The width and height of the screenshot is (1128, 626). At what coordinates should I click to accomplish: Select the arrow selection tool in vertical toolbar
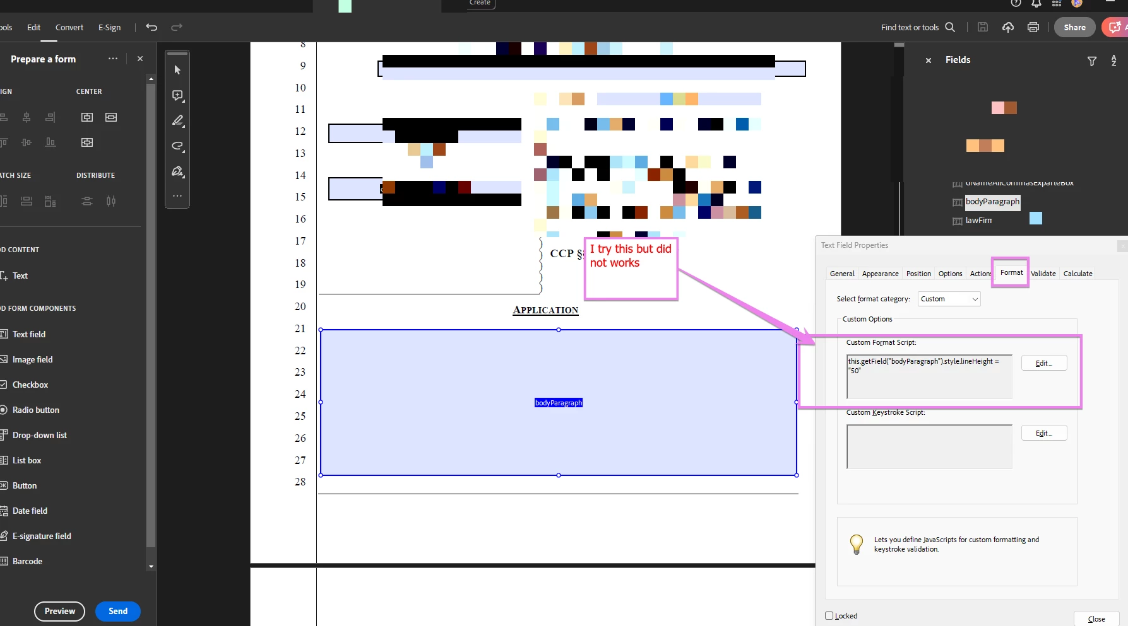click(177, 70)
